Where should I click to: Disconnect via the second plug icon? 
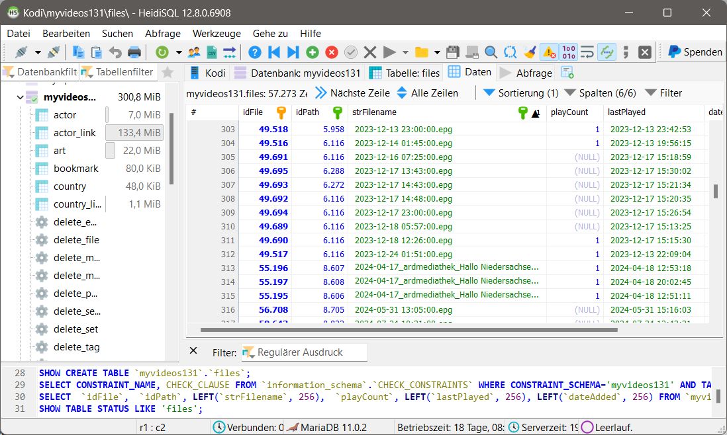(54, 52)
